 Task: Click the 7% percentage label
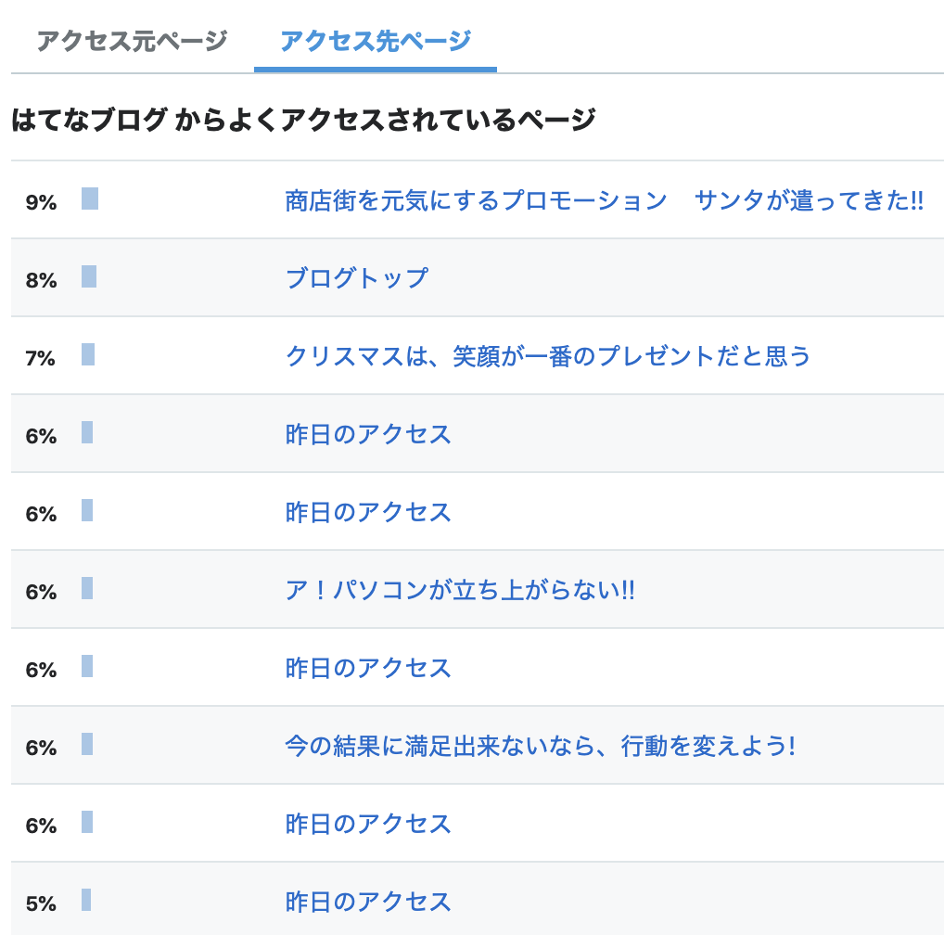[41, 358]
